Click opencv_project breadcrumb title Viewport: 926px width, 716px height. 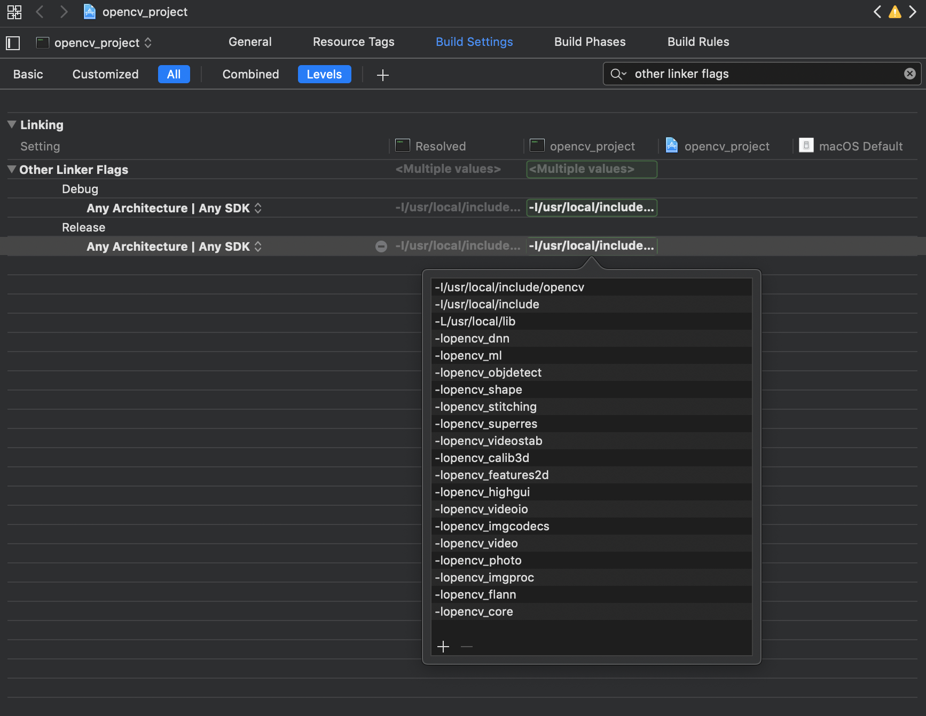tap(145, 12)
